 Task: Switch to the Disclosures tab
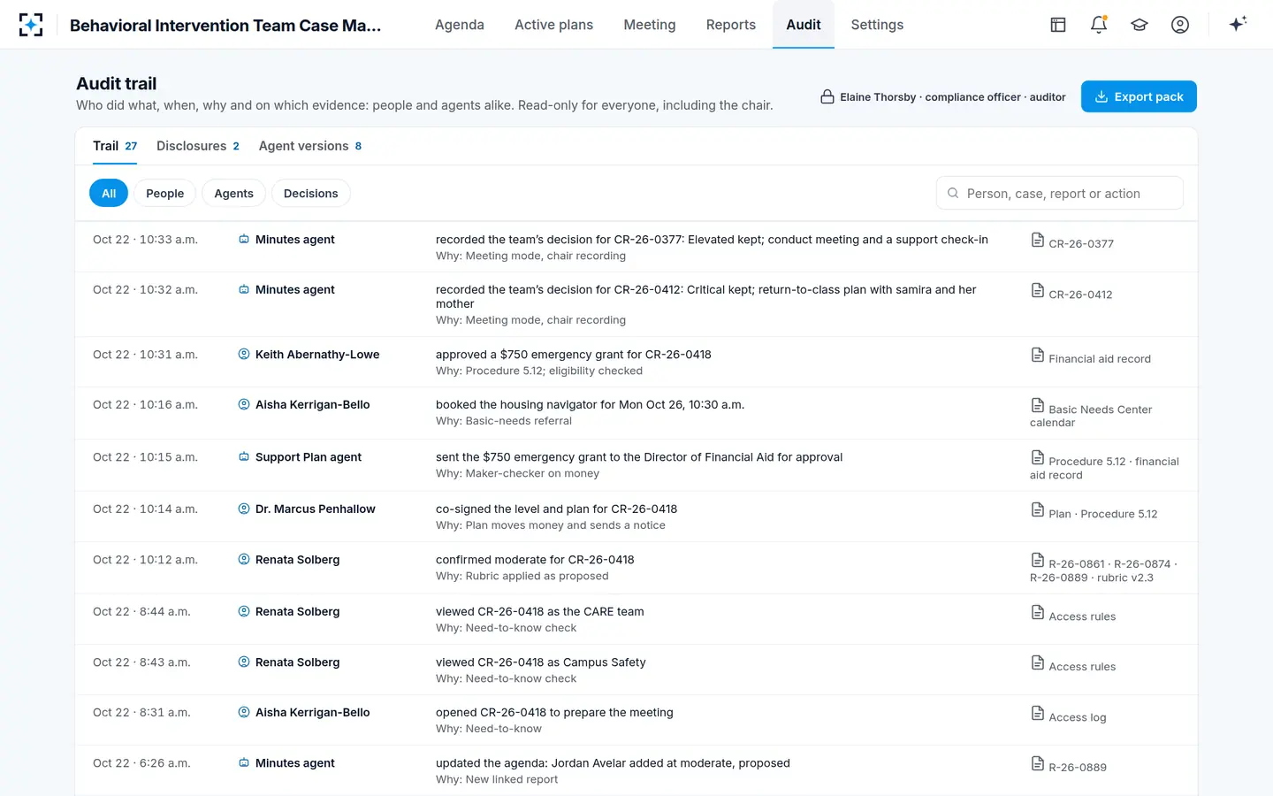click(198, 146)
